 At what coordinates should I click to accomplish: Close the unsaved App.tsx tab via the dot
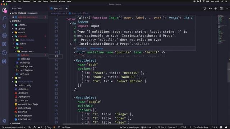point(66,9)
